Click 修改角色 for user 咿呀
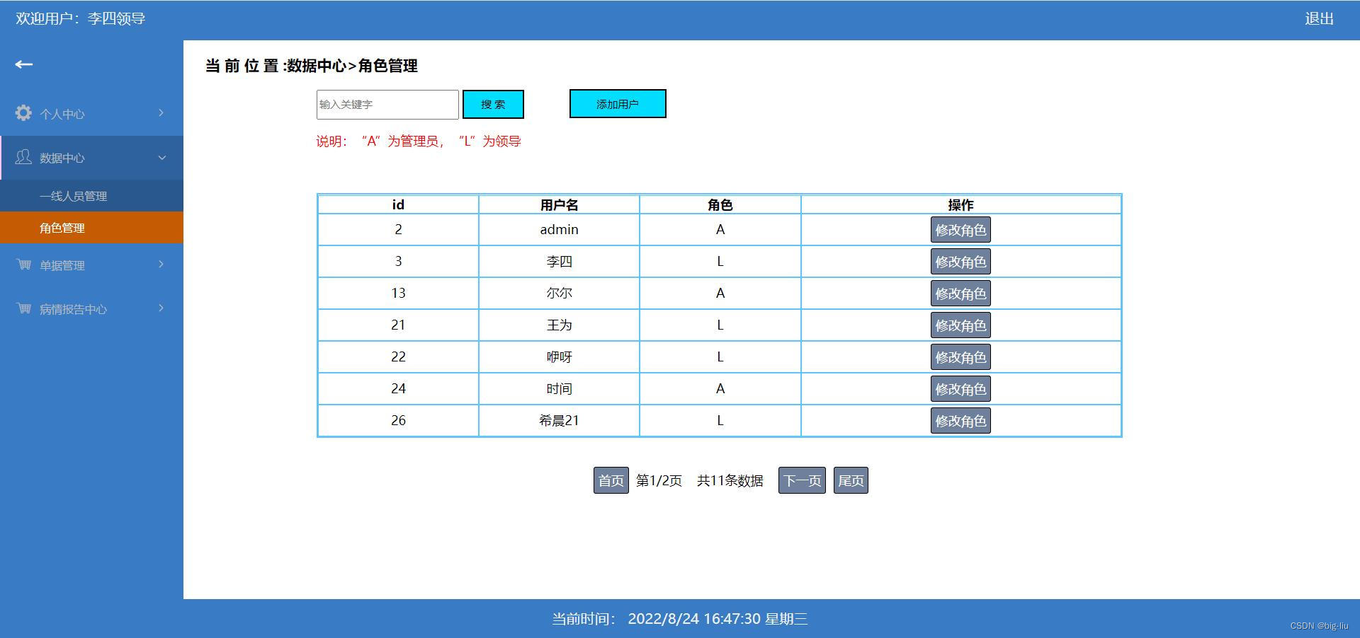The height and width of the screenshot is (638, 1360). (x=960, y=357)
